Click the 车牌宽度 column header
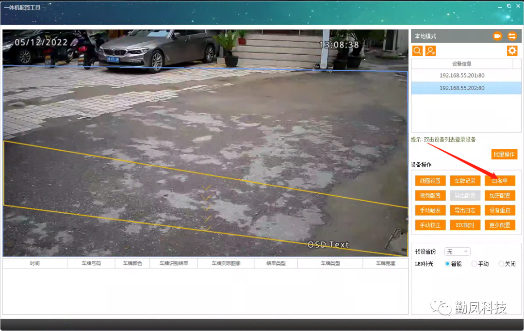This screenshot has height=331, width=524. click(x=385, y=263)
